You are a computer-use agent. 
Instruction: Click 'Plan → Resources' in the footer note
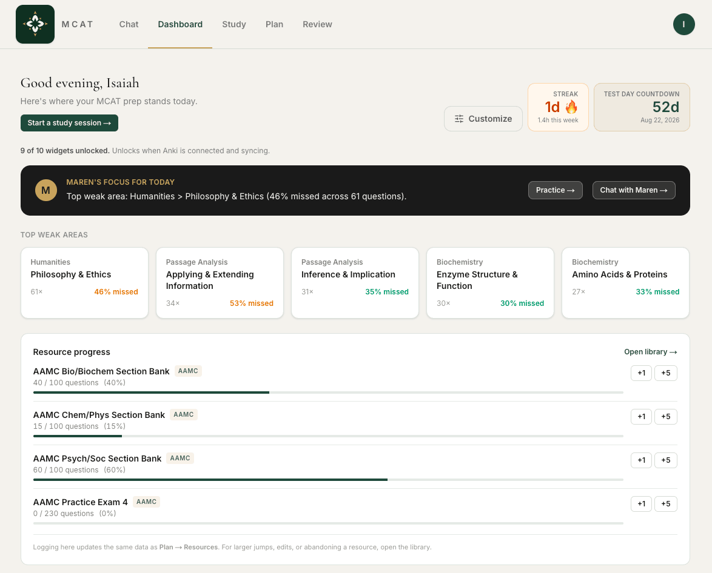pos(189,547)
